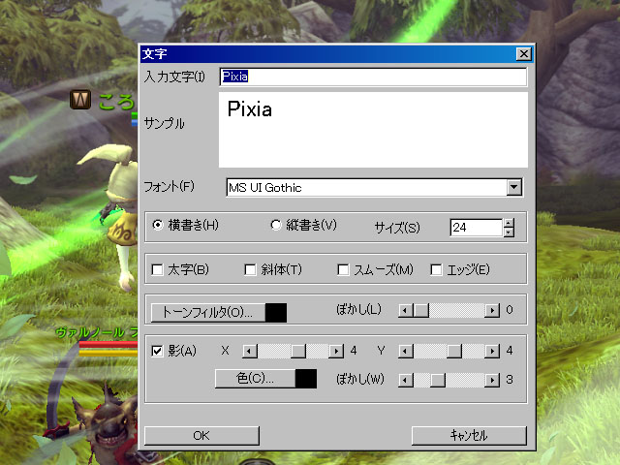Click the W guild icon in game
Image resolution: width=620 pixels, height=465 pixels.
click(80, 100)
